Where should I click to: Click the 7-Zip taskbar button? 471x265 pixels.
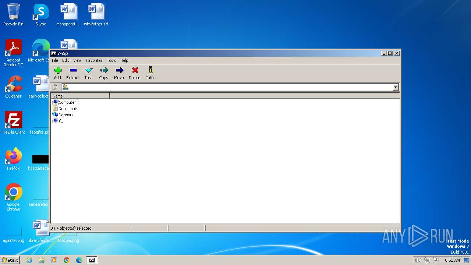pyautogui.click(x=92, y=260)
